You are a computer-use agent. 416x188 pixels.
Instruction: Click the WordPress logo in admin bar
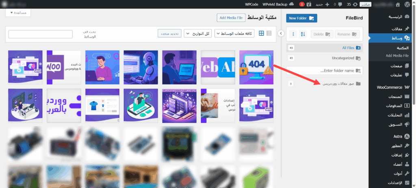(x=407, y=4)
